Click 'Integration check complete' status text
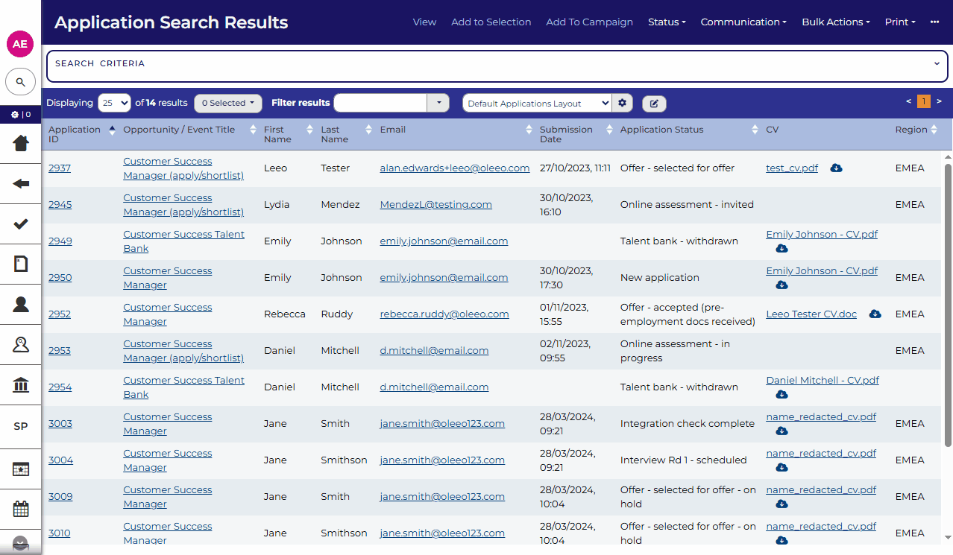 coord(688,424)
